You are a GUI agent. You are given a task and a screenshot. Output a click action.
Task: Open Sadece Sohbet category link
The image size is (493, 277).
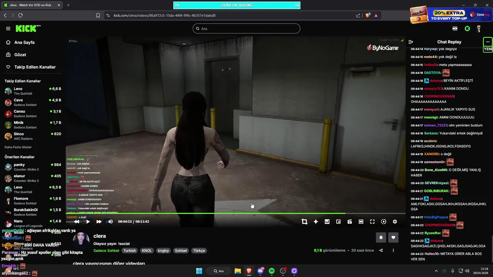[106, 250]
